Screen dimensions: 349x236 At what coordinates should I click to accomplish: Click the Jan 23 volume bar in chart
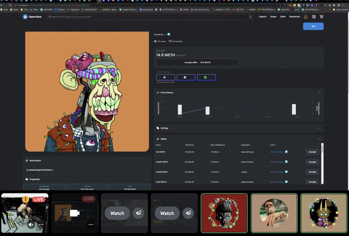coord(294,109)
